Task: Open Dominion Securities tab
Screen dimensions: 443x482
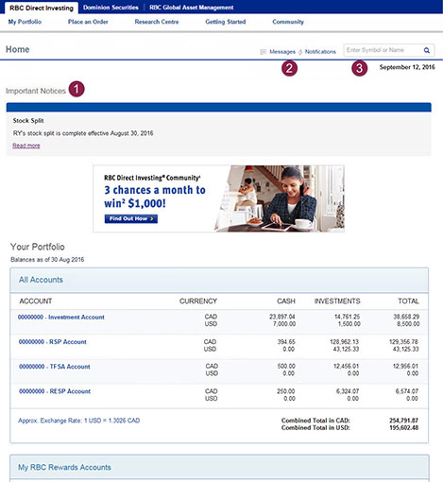Action: [111, 8]
